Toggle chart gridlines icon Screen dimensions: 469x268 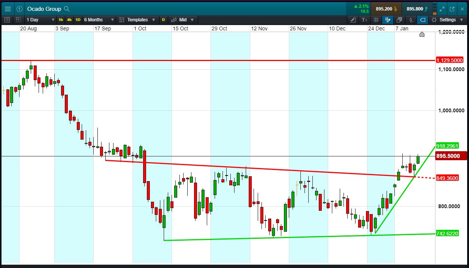(376, 19)
